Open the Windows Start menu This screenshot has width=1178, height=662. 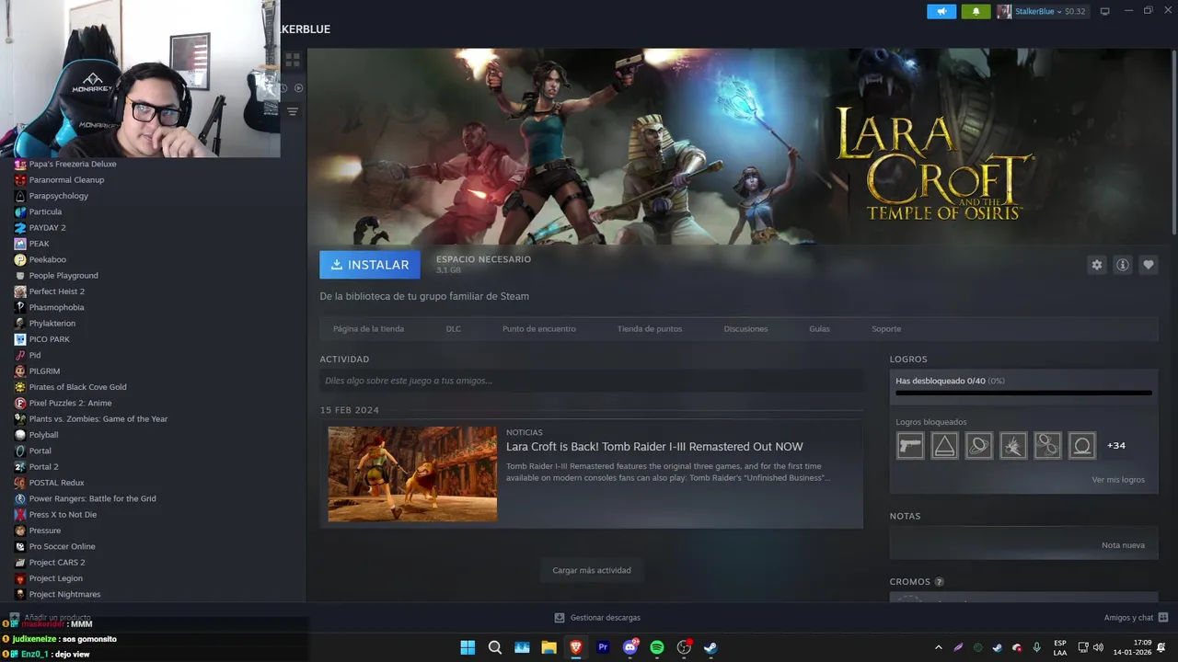coord(468,647)
